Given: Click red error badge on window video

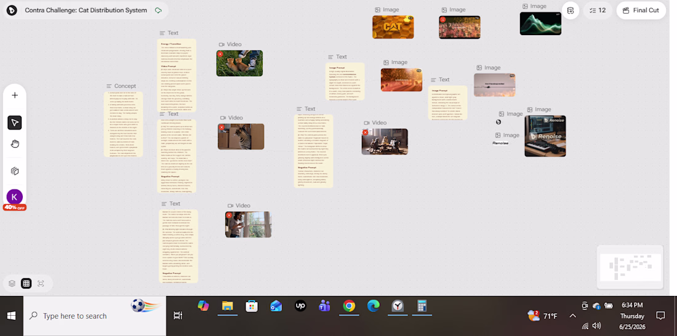Looking at the screenshot, I should 229,215.
